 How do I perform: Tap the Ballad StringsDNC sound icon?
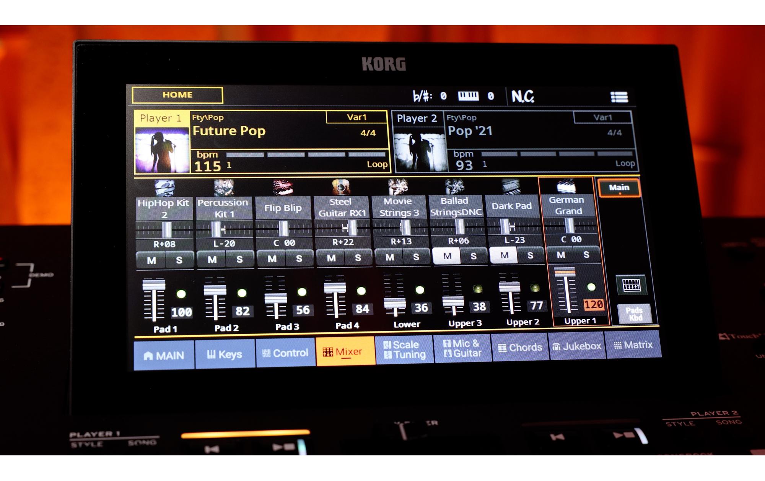tap(454, 186)
